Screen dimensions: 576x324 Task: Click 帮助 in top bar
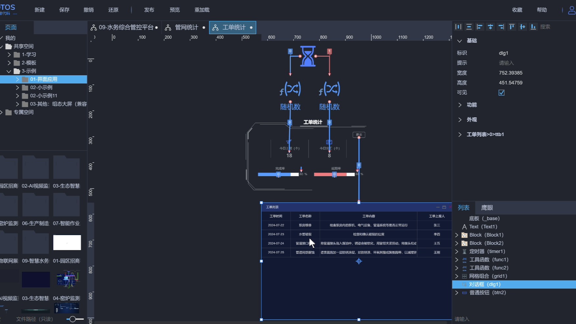[x=542, y=10]
